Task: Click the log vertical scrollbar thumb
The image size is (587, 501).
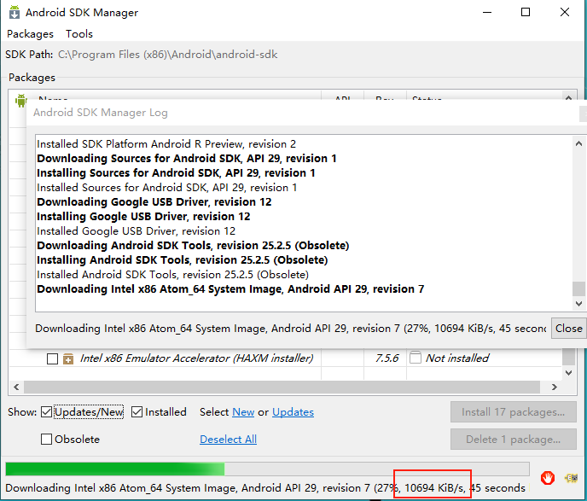Action: click(x=578, y=288)
